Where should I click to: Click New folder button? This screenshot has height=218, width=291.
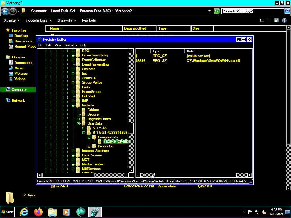coord(89,20)
